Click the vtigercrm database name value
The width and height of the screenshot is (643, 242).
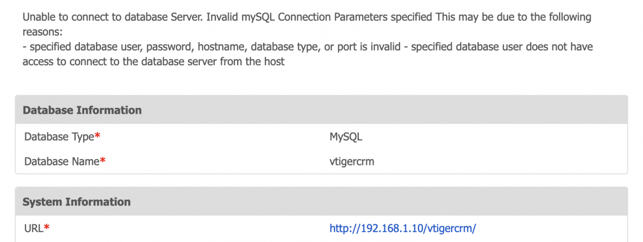(352, 162)
